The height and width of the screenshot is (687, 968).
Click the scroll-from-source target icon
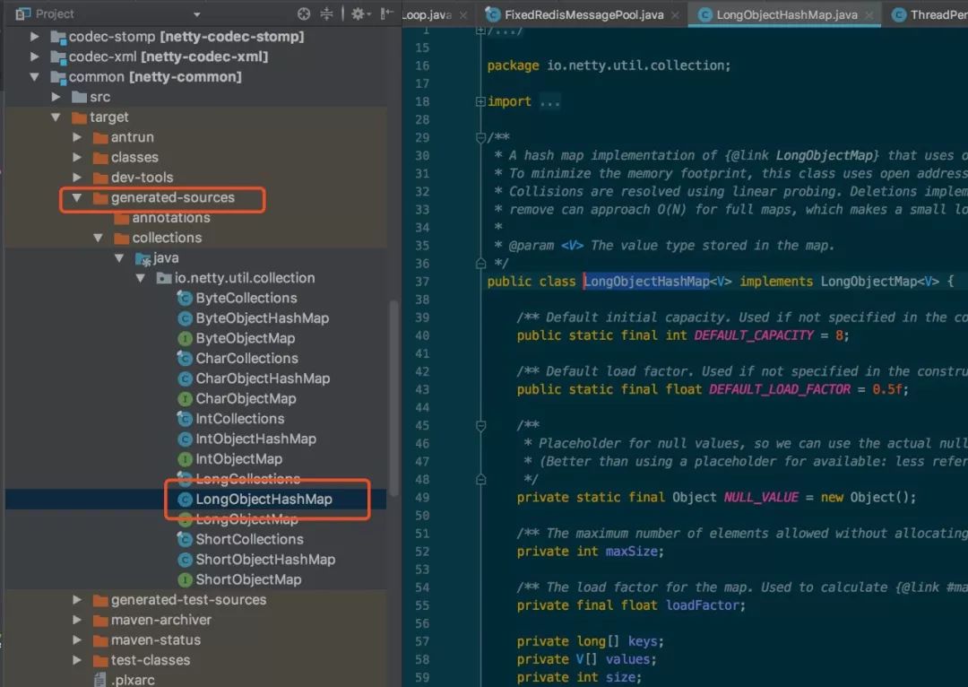pyautogui.click(x=304, y=13)
